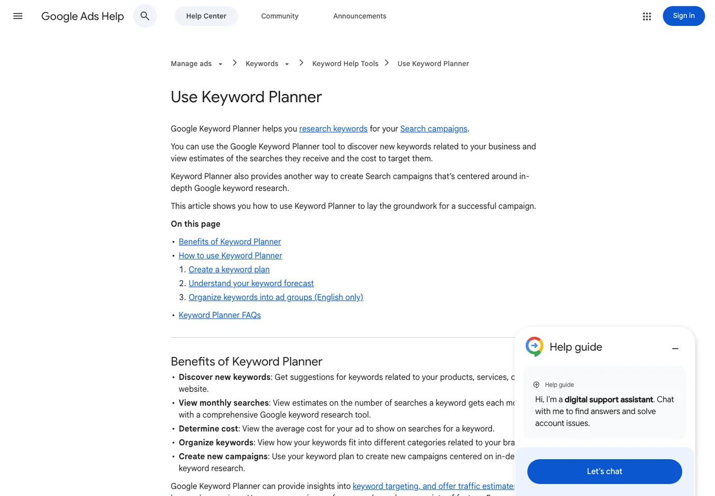The width and height of the screenshot is (715, 496).
Task: Go to the Keywords breadcrumb
Action: pyautogui.click(x=262, y=64)
